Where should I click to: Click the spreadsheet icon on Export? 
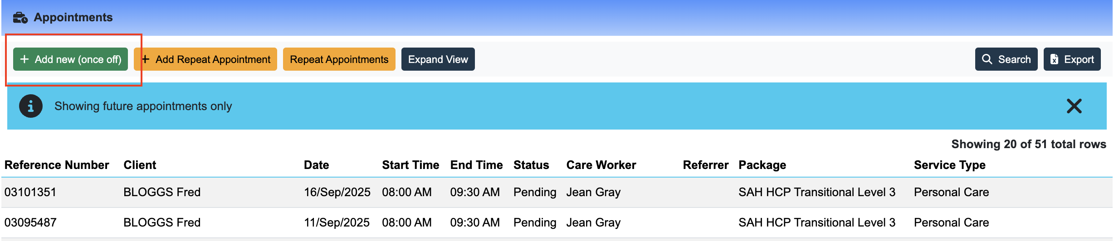pyautogui.click(x=1055, y=59)
